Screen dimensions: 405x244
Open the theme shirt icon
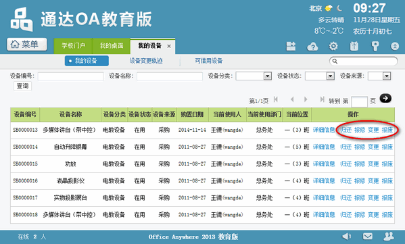354,47
